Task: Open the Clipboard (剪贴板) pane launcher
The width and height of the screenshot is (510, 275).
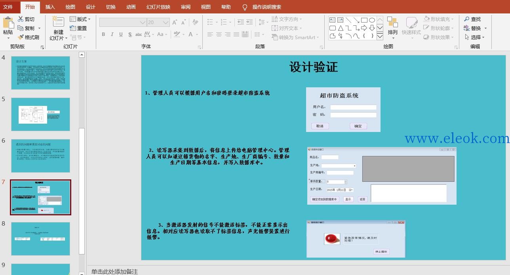Action: point(42,47)
